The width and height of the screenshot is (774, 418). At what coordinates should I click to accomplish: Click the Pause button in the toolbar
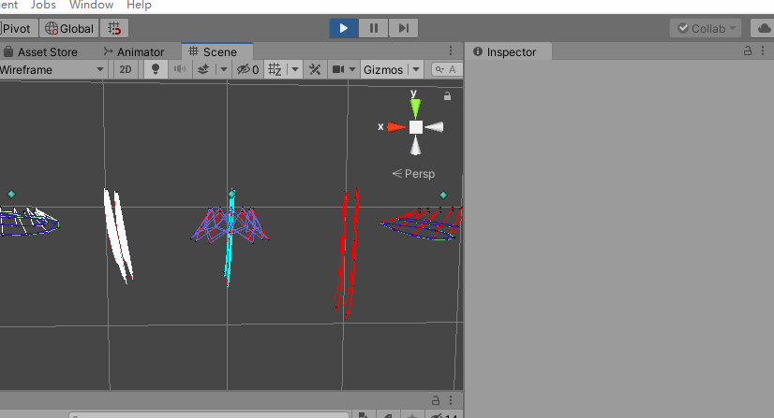tap(374, 28)
